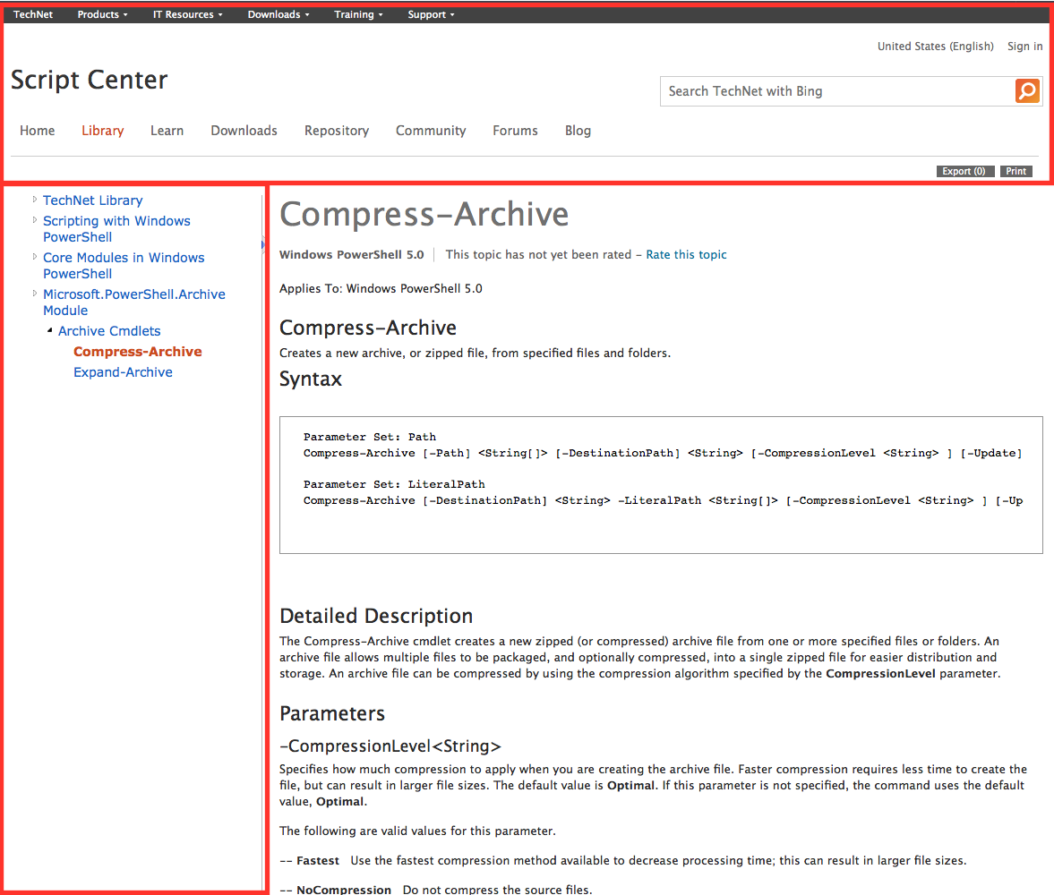Click the -CompressionLevel<String> heading
Screen dimensions: 1054x895
390,746
